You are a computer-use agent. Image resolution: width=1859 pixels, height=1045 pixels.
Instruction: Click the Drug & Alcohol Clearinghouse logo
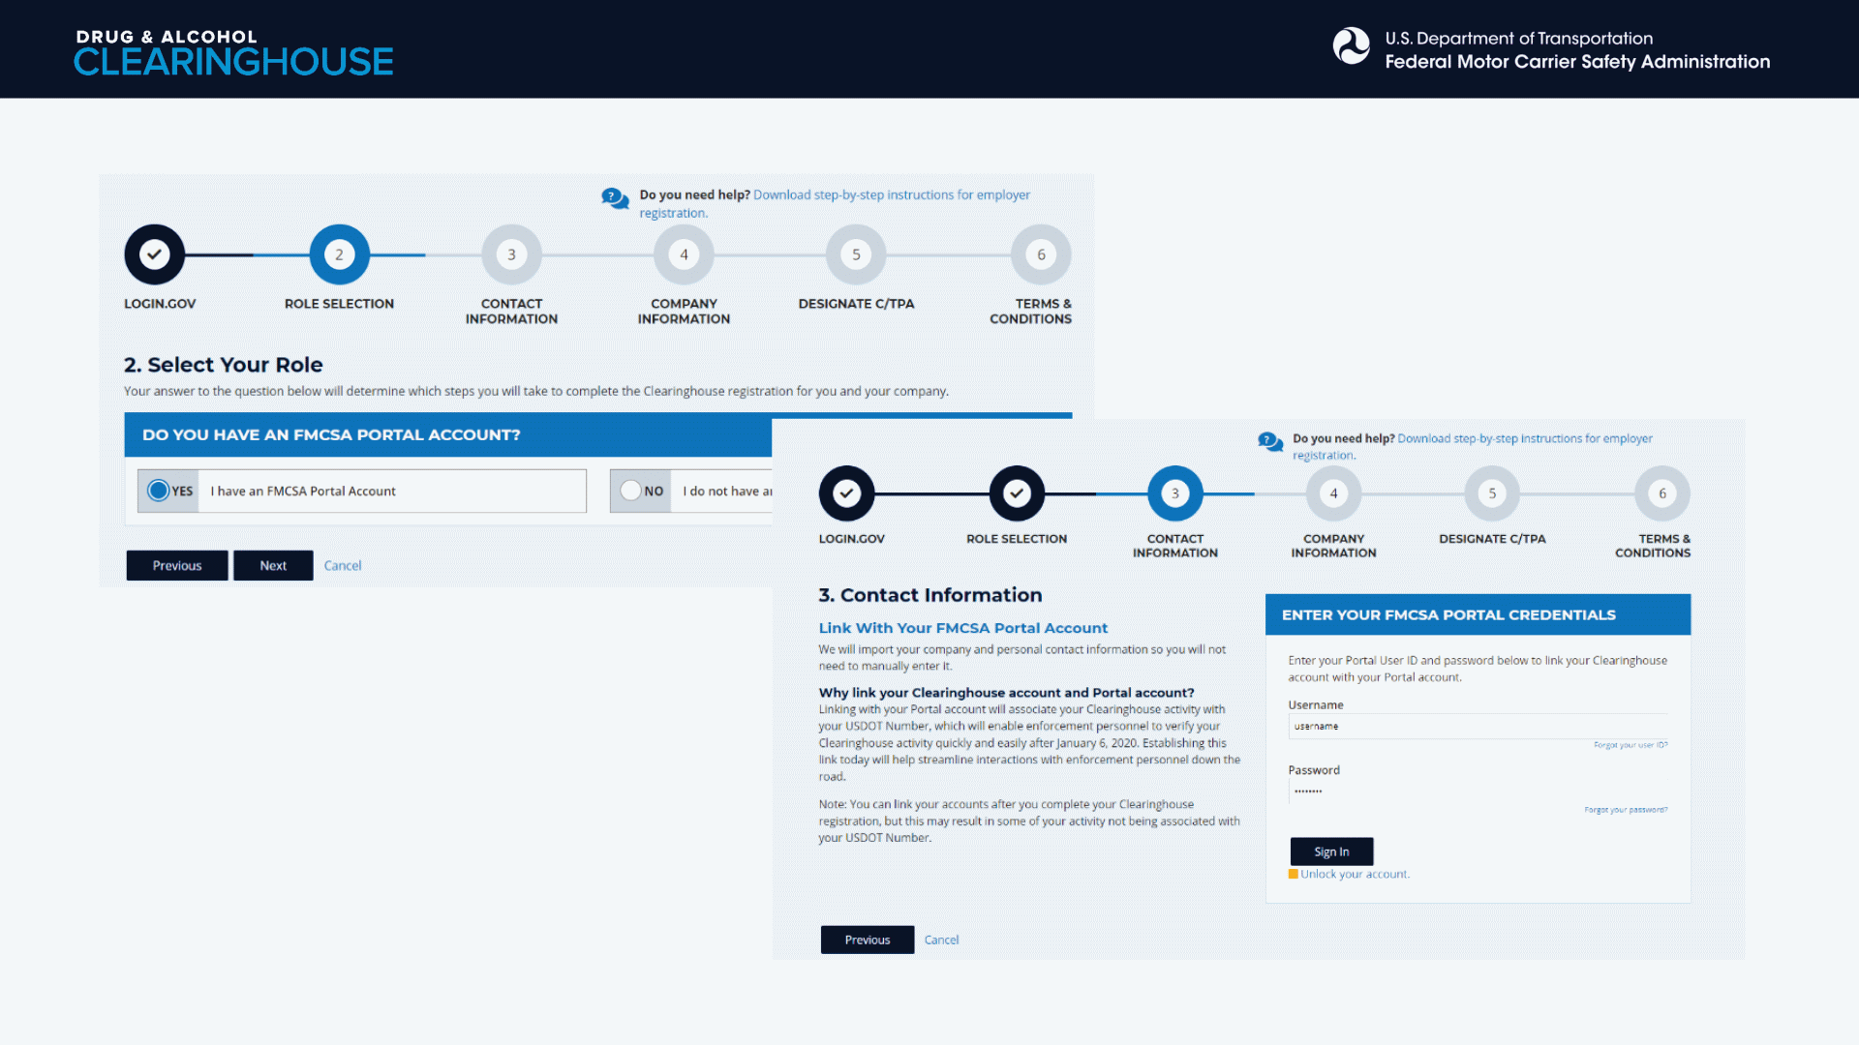click(233, 52)
